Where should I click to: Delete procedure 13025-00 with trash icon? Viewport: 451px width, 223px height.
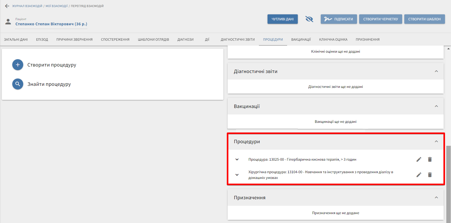(430, 159)
